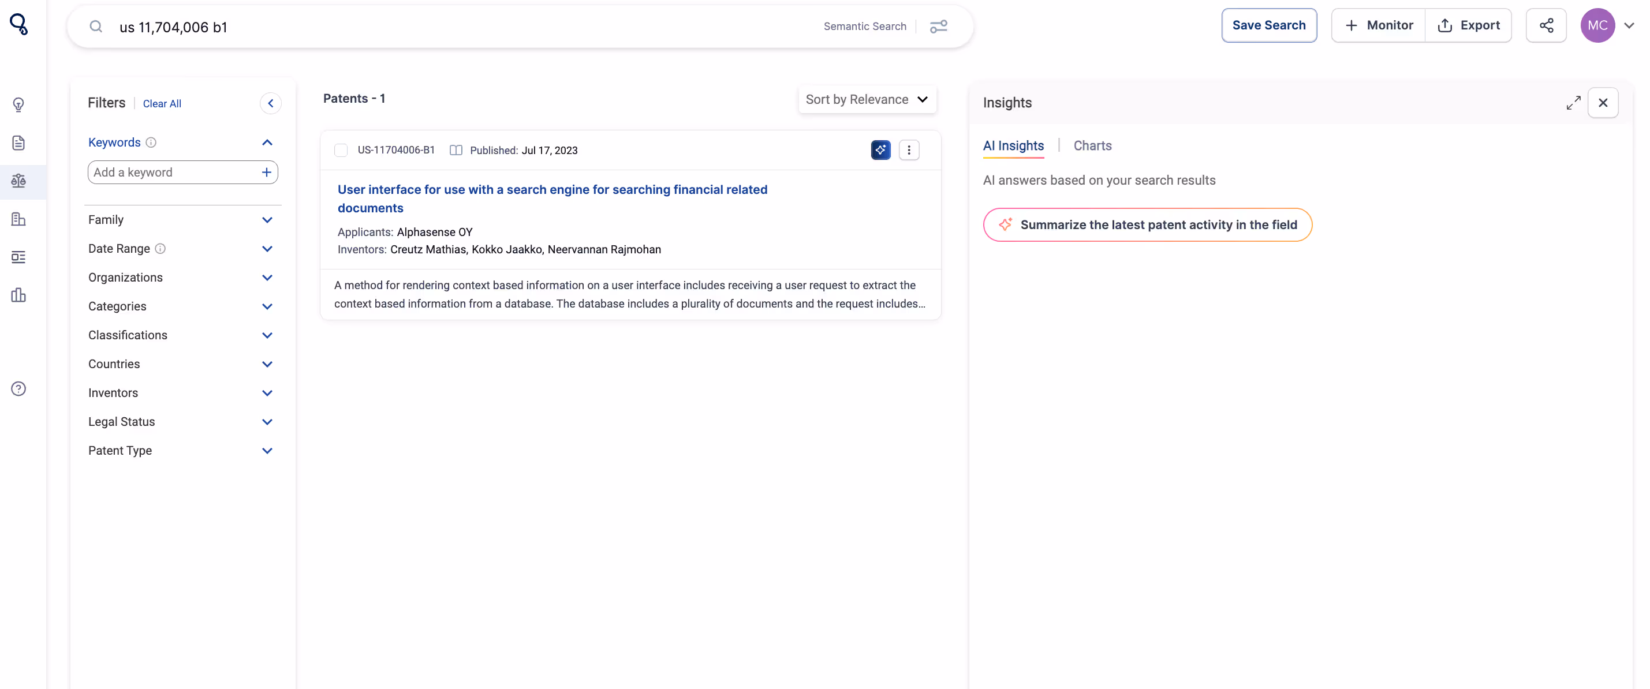The height and width of the screenshot is (689, 1650).
Task: Collapse the Keywords filter section
Action: 267,142
